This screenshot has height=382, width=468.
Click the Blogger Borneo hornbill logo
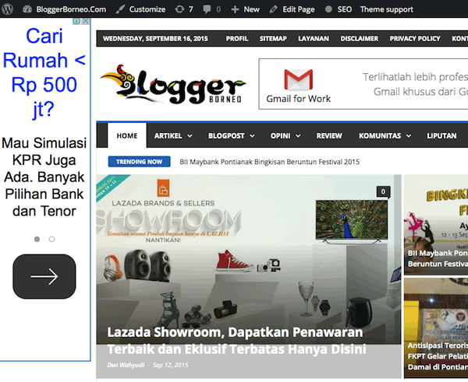click(x=173, y=84)
